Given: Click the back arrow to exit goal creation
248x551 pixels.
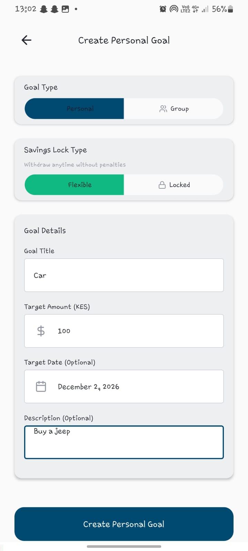Looking at the screenshot, I should click(26, 40).
